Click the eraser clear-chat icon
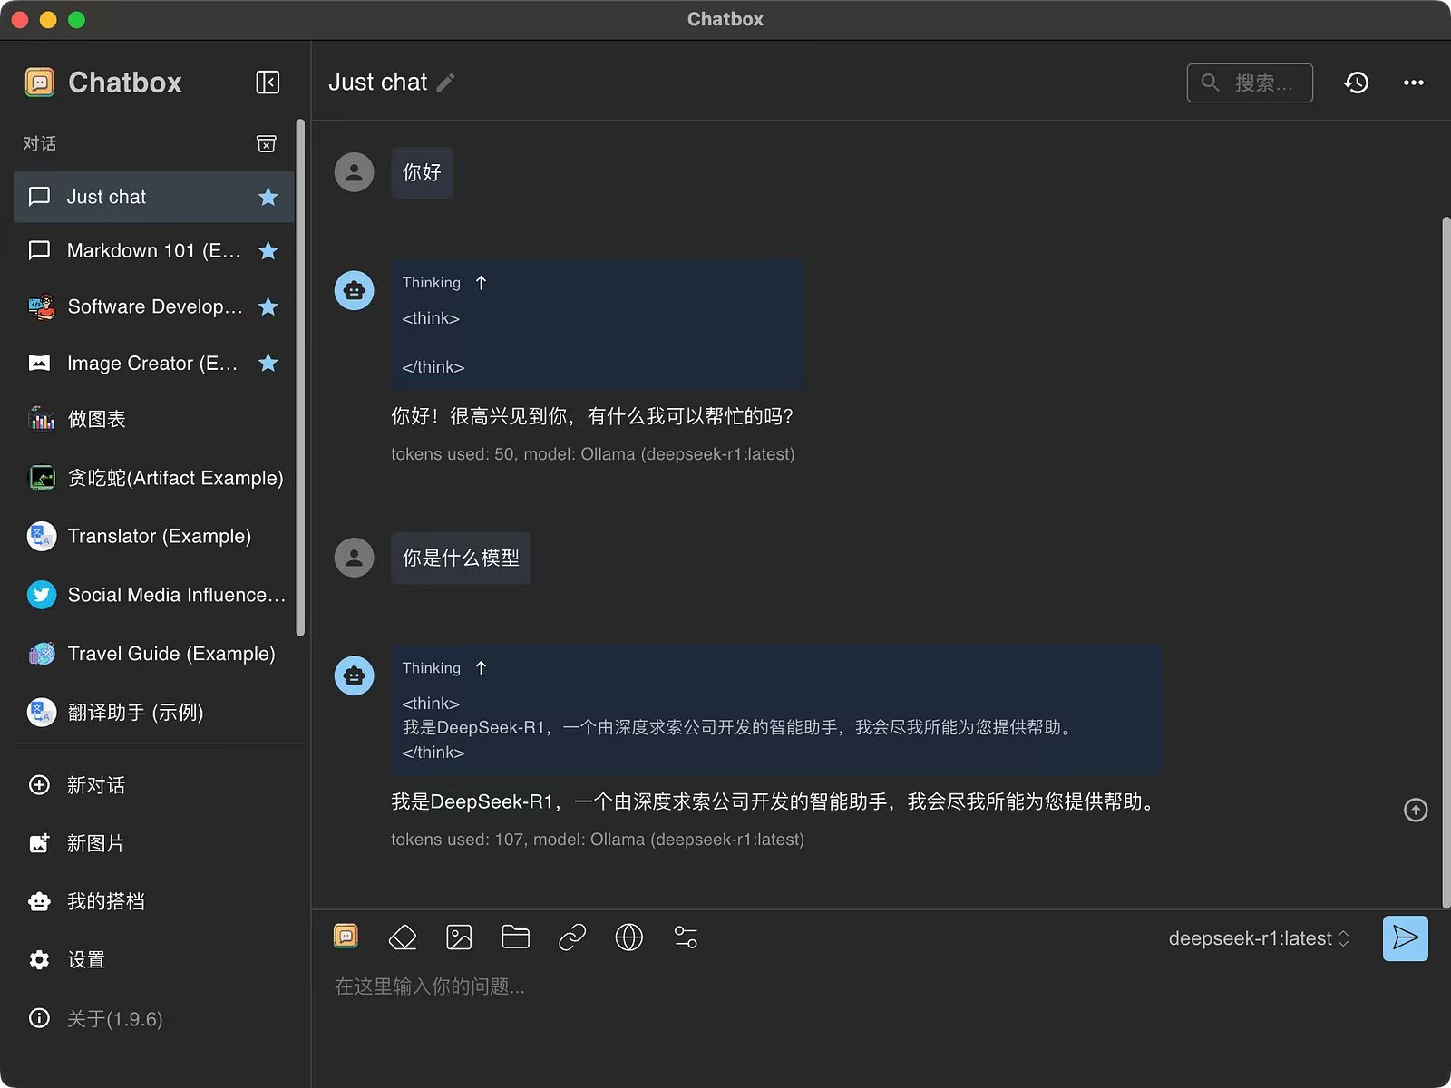 (402, 937)
